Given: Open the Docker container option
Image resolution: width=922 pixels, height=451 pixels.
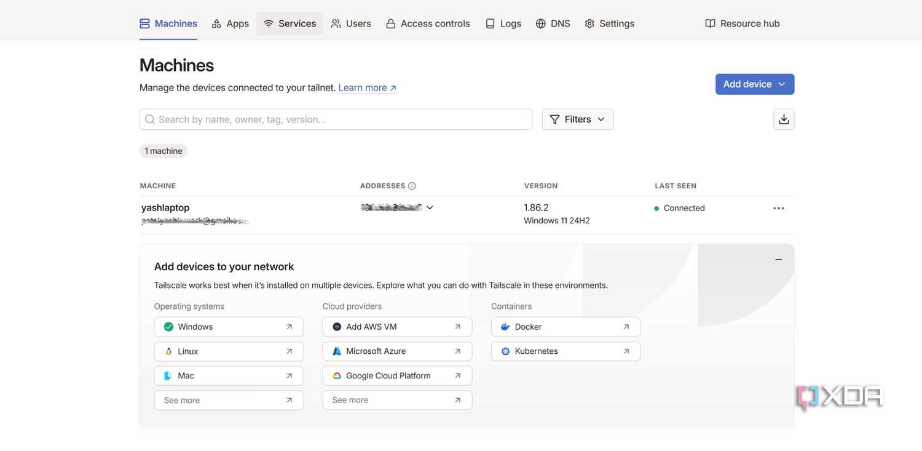Looking at the screenshot, I should point(565,327).
